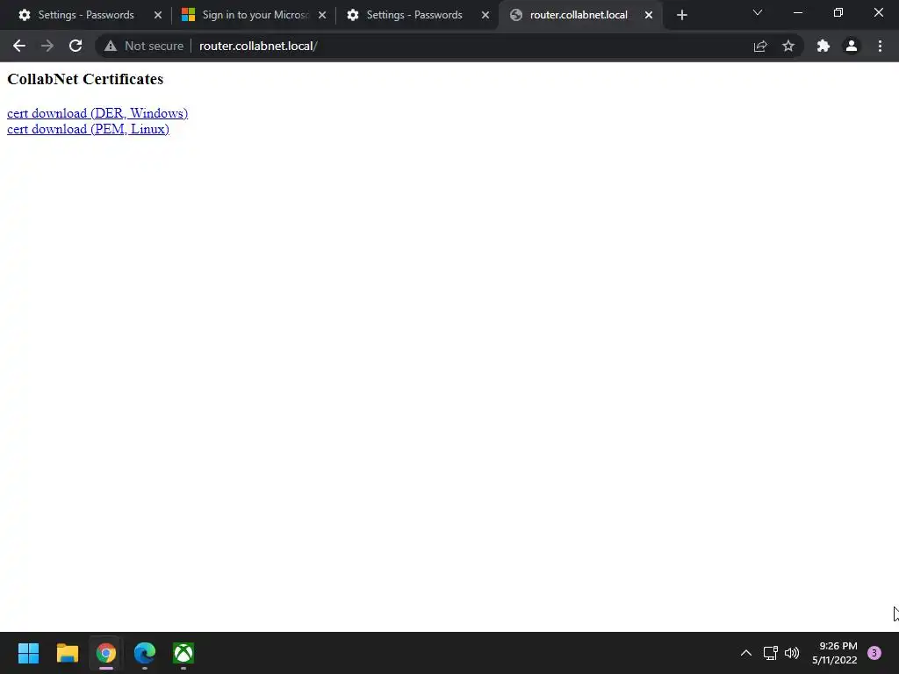The image size is (899, 674).
Task: Click the CollabNet Certificates heading
Action: 85,79
